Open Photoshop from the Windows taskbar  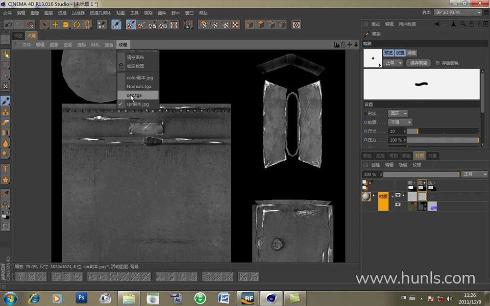point(81,298)
